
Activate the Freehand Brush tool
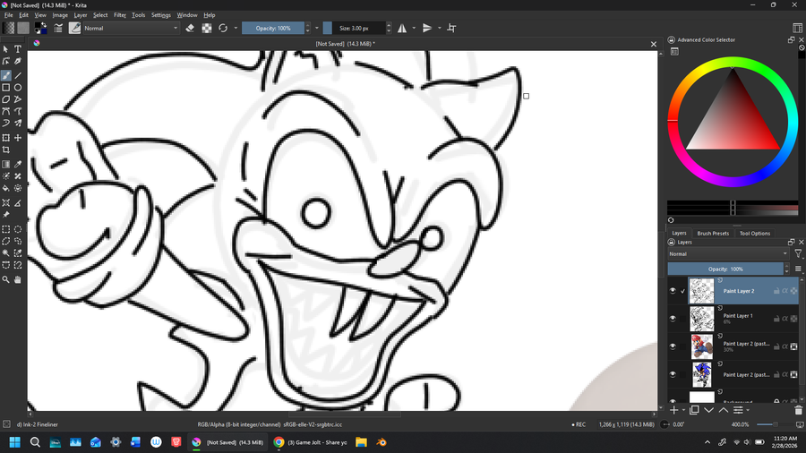tap(5, 75)
